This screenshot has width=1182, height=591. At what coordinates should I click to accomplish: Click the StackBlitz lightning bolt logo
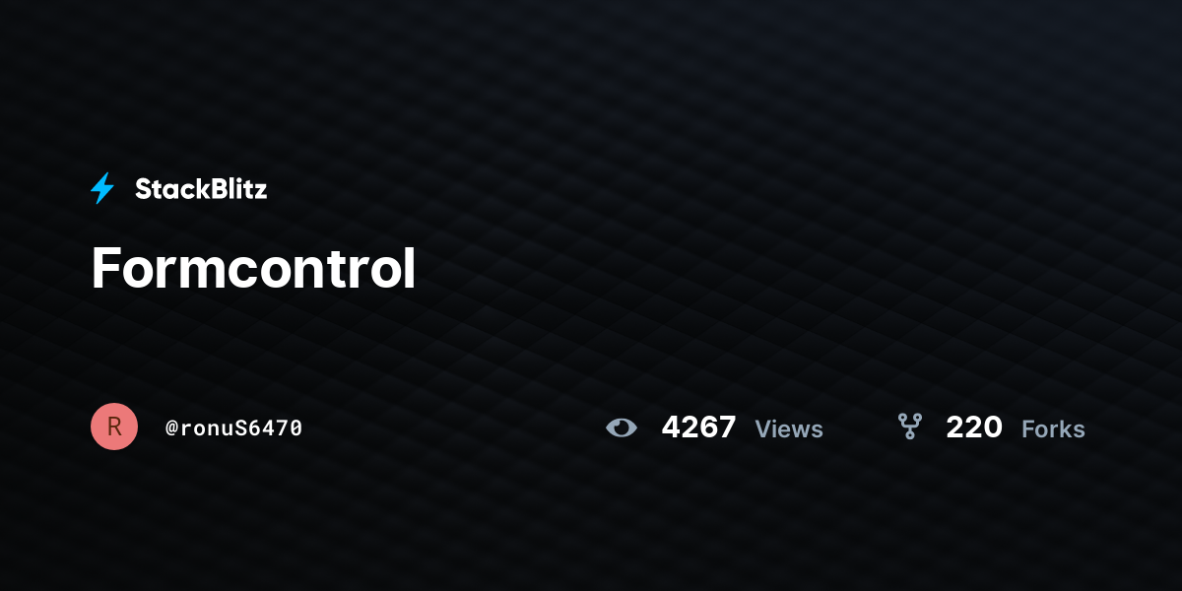102,188
